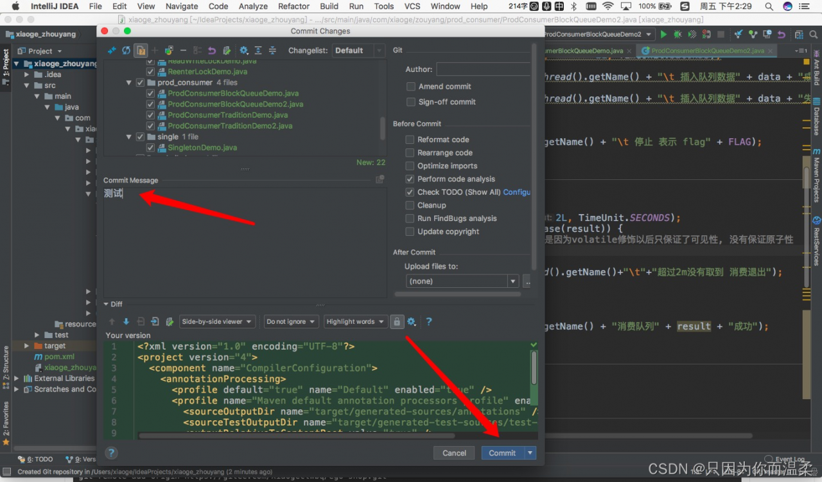Open Highlight words dropdown
Viewport: 822px width, 482px height.
tap(355, 321)
